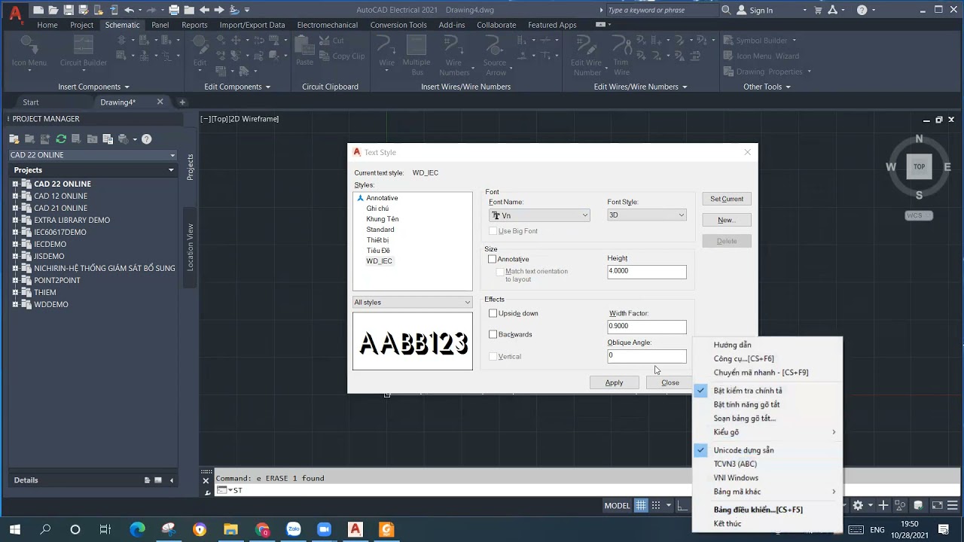Toggle the grid display icon in the status bar
This screenshot has height=542, width=964.
point(641,505)
